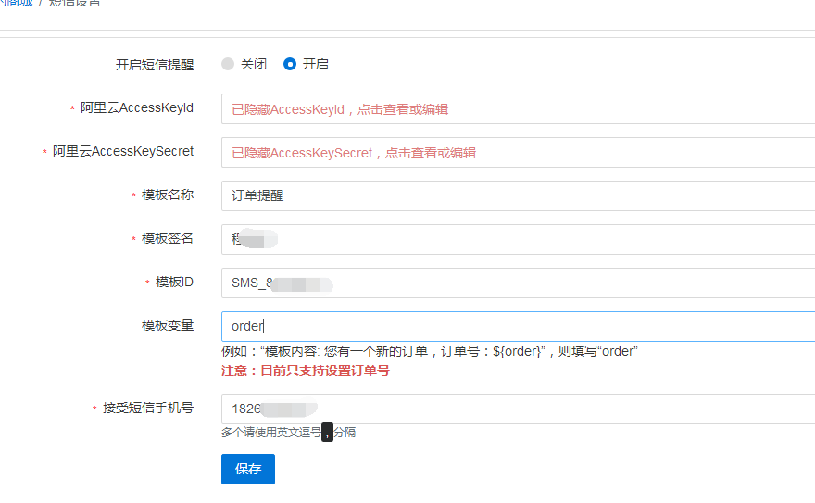
Task: Select the 关闭 radio button
Action: click(x=228, y=64)
